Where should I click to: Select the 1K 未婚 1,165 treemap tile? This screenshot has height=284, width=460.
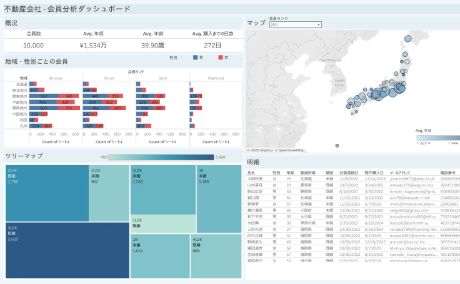tap(219, 199)
